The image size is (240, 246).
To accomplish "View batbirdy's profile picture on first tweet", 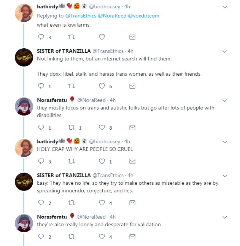I will pyautogui.click(x=24, y=13).
